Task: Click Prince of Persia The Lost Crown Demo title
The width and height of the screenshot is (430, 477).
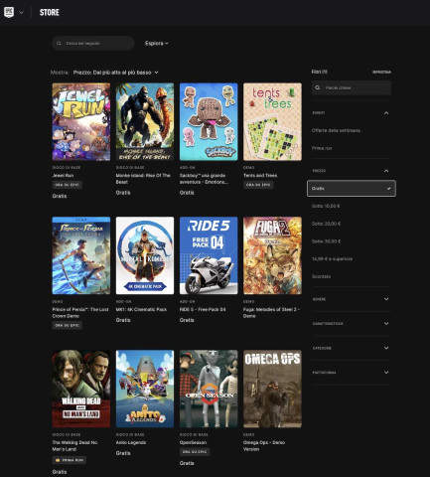Action: tap(80, 313)
